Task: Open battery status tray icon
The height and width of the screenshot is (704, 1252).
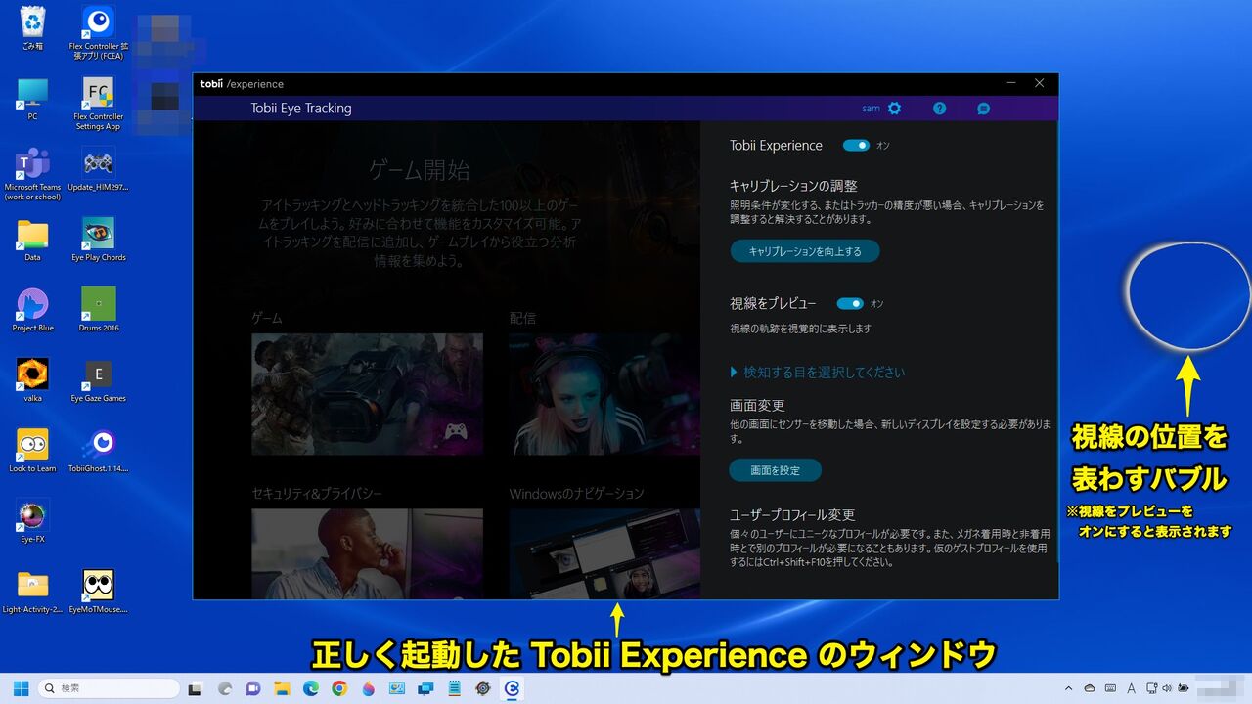Action: [x=1183, y=688]
